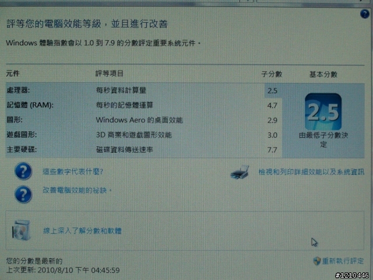Screen dimensions: 373x280
Task: Click the processor subscore 2.5
Action: coord(272,91)
